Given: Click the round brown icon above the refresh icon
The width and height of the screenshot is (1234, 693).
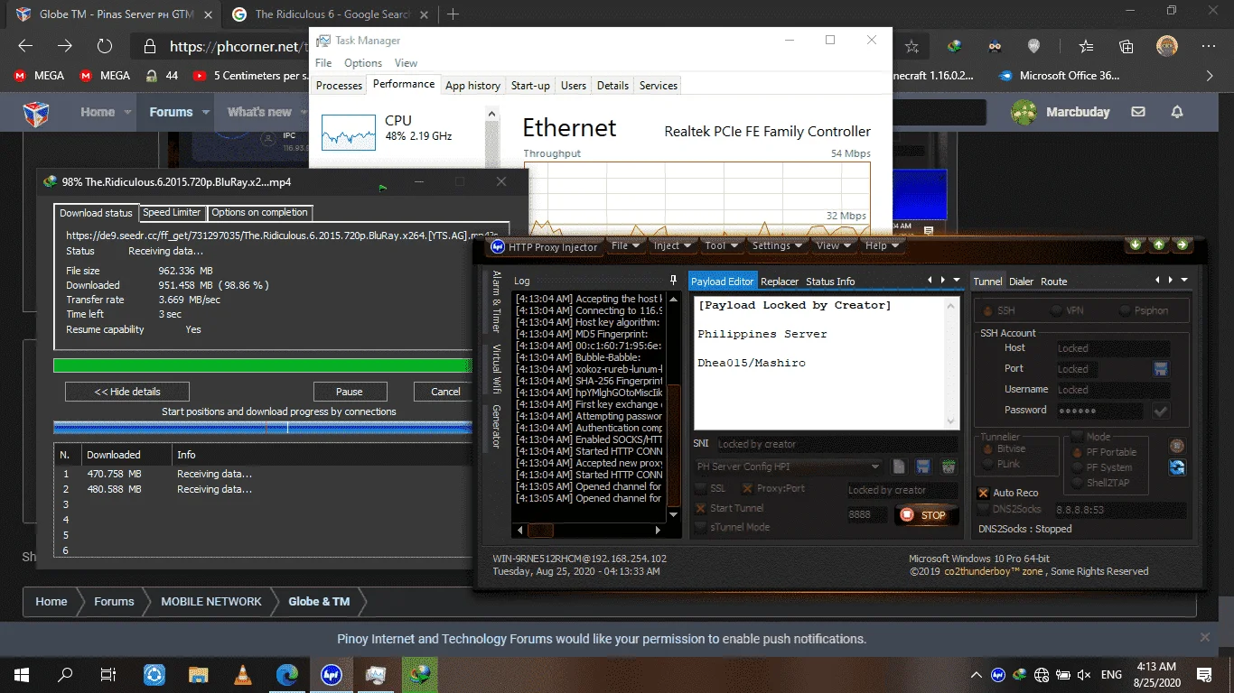Looking at the screenshot, I should tap(1177, 445).
